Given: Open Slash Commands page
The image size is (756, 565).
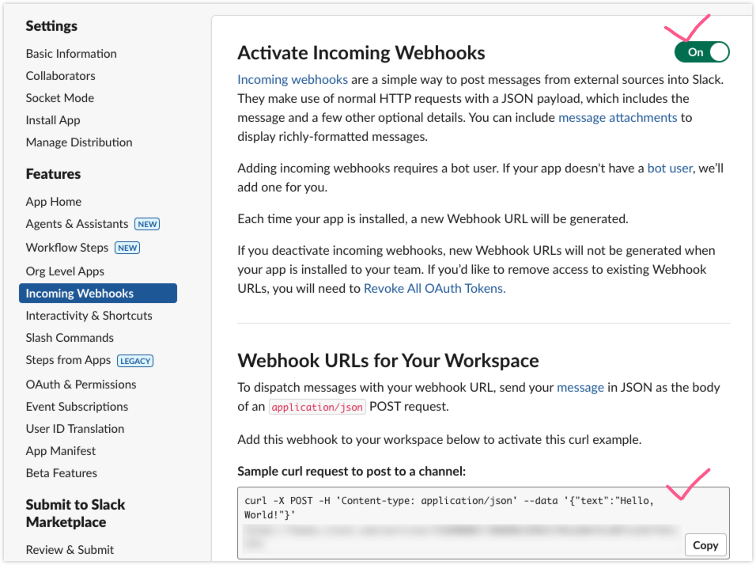Looking at the screenshot, I should coord(70,338).
